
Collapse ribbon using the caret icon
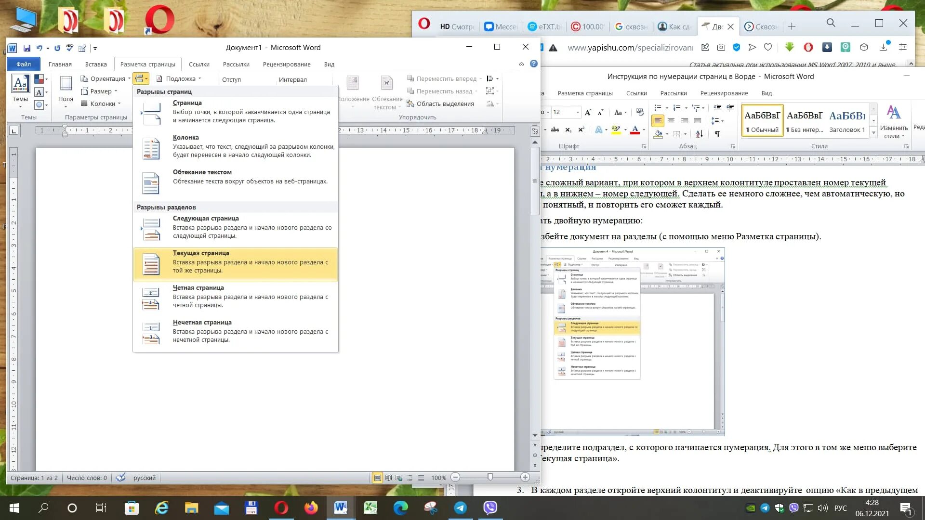point(521,64)
